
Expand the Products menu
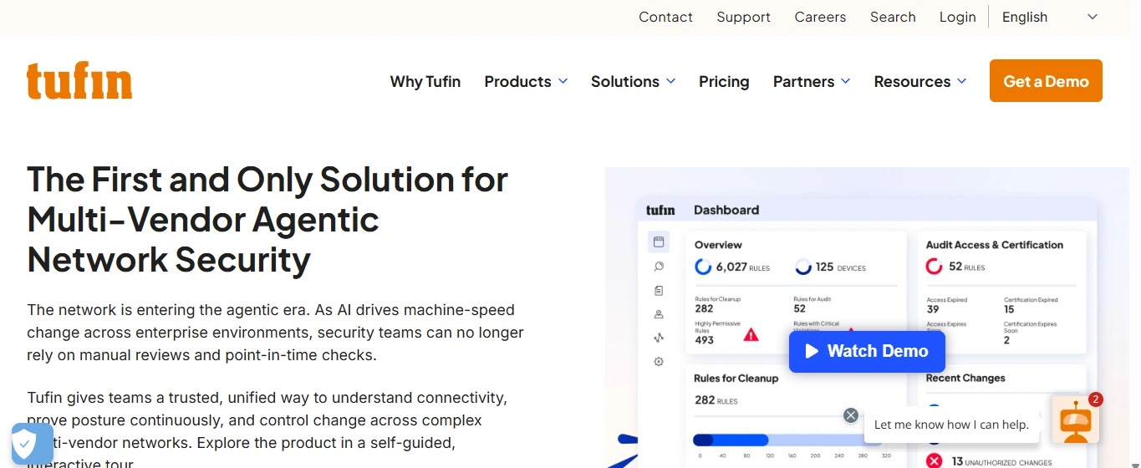click(x=526, y=81)
